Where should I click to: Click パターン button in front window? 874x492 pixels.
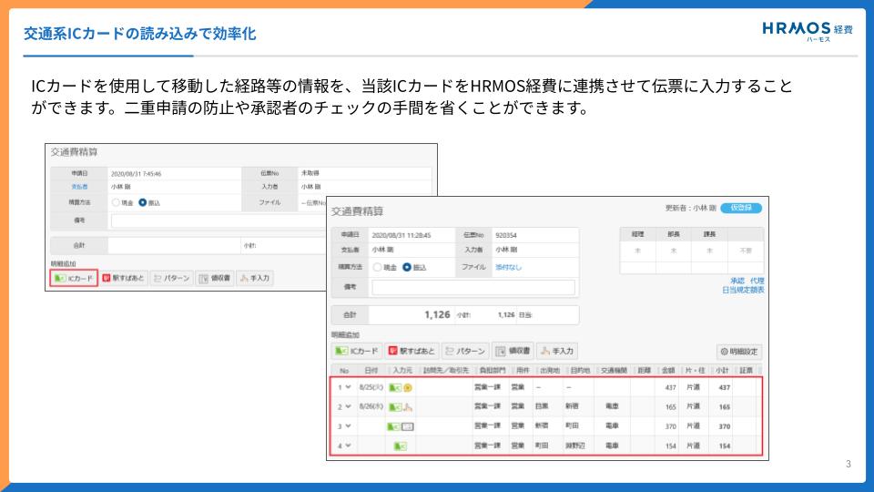pyautogui.click(x=465, y=351)
